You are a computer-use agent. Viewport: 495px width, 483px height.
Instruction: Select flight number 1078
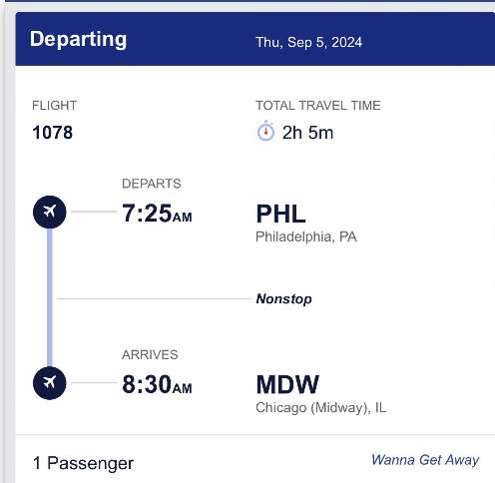pyautogui.click(x=53, y=133)
